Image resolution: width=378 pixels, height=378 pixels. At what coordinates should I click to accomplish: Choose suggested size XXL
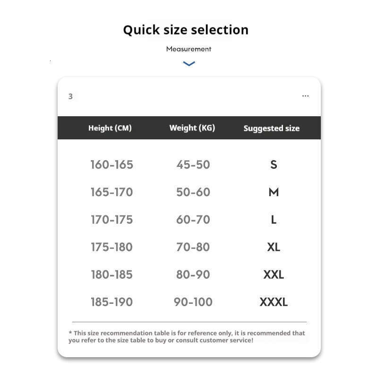pyautogui.click(x=274, y=275)
